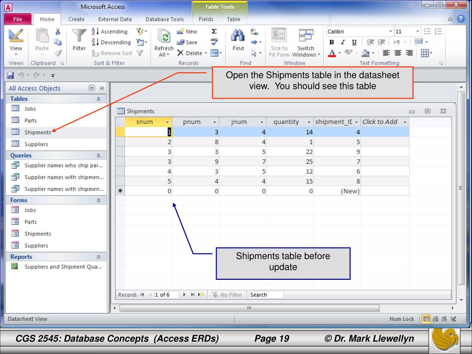The width and height of the screenshot is (472, 354).
Task: Open the snum column dropdown arrow
Action: click(168, 122)
